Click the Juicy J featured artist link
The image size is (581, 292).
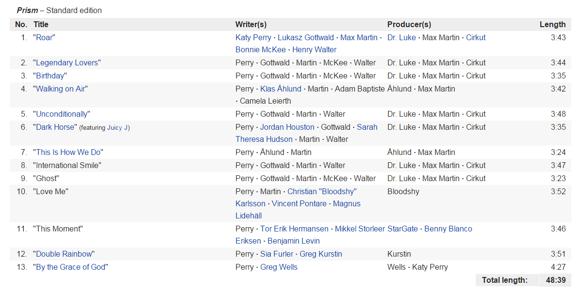point(117,127)
